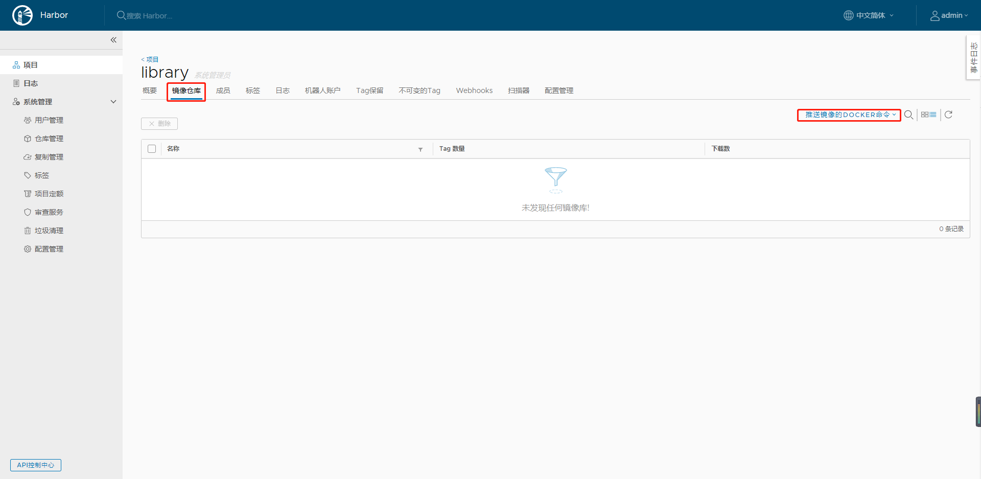Switch to the Webhooks tab
Image resolution: width=981 pixels, height=479 pixels.
[x=474, y=90]
